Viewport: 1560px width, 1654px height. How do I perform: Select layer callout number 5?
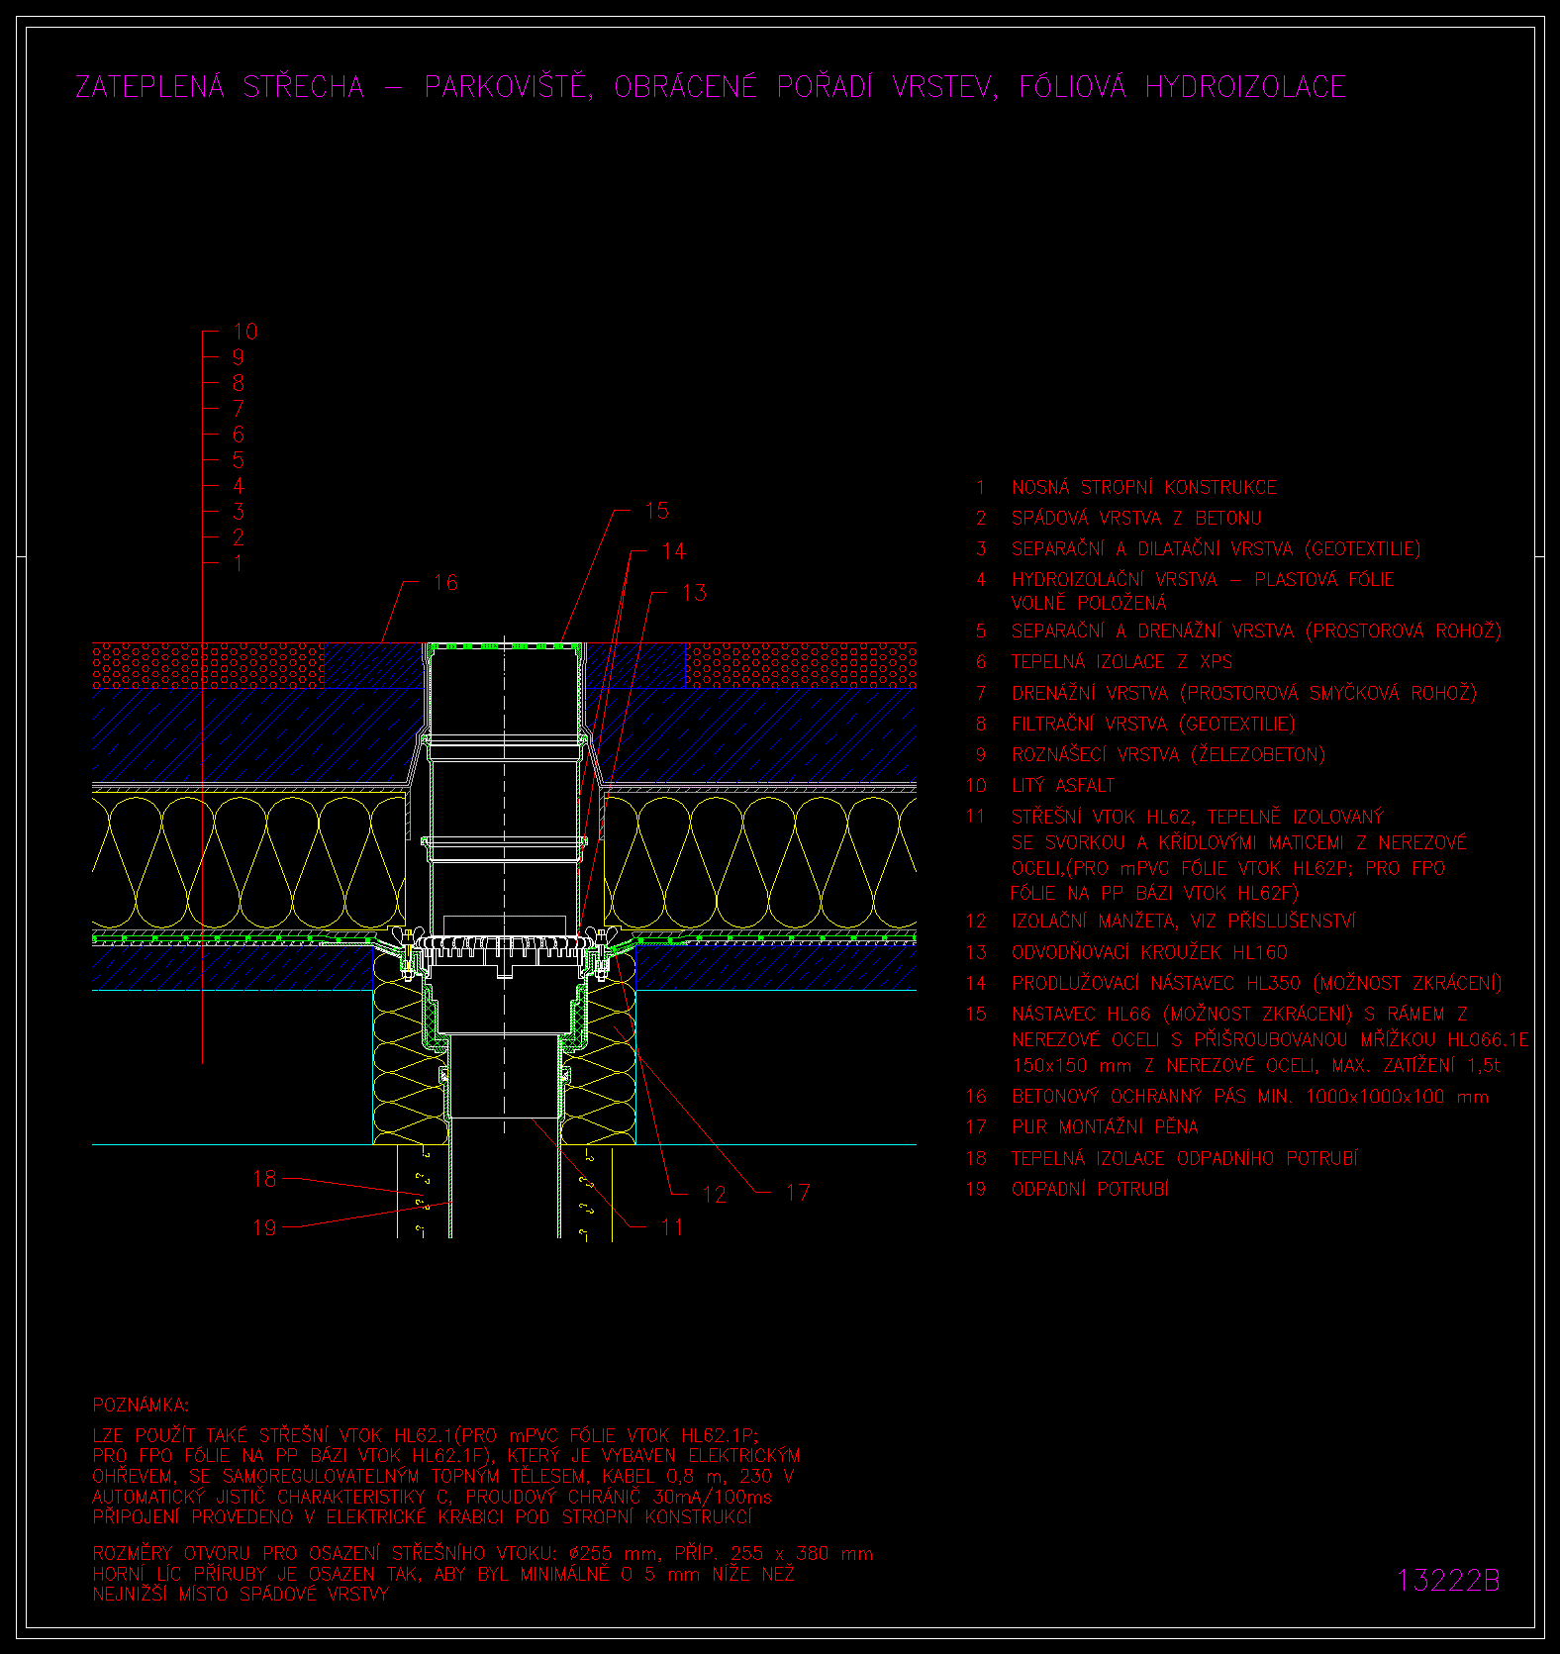tap(239, 460)
